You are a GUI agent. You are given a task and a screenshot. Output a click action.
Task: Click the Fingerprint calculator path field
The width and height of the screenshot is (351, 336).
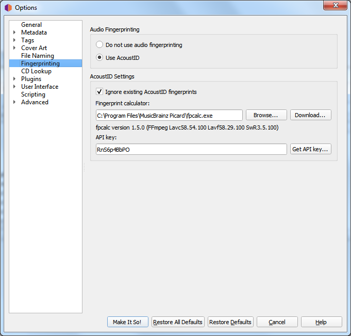click(x=169, y=115)
